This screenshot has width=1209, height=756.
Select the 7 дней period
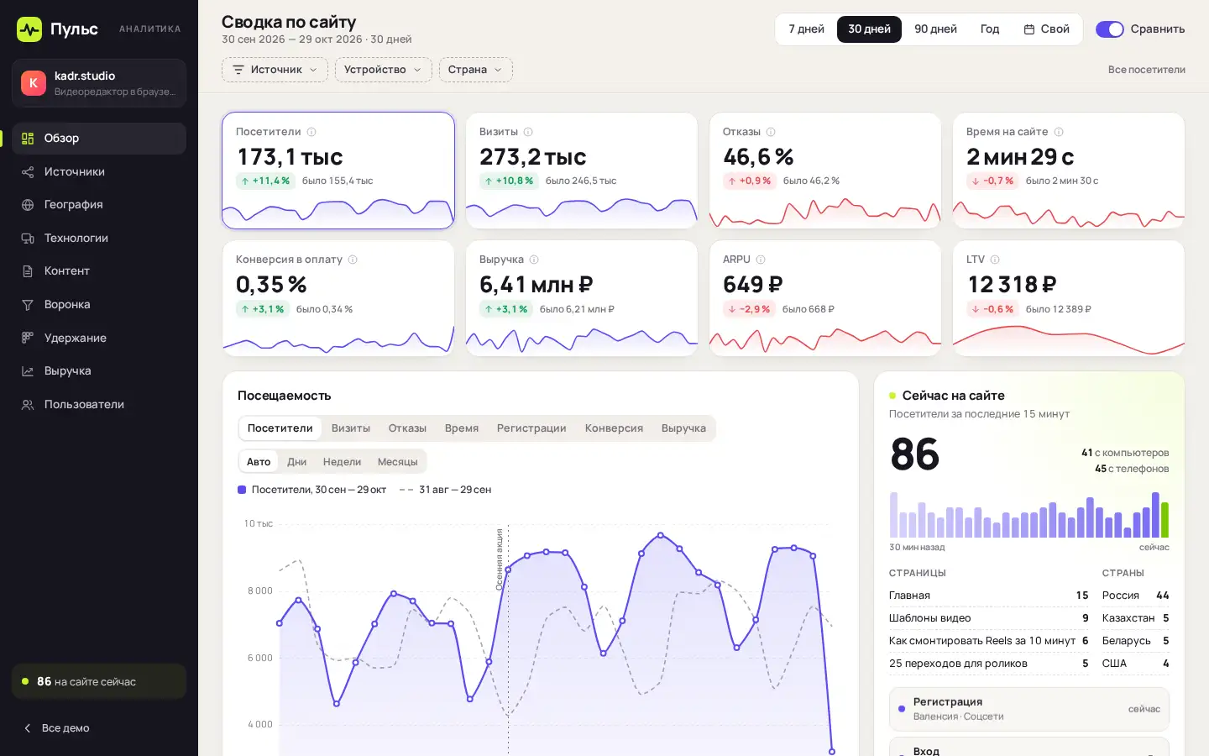pos(806,29)
